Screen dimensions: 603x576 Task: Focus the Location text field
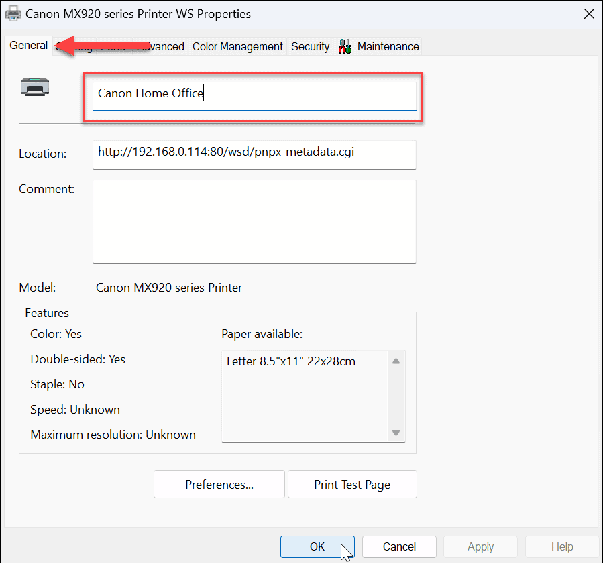click(x=254, y=154)
